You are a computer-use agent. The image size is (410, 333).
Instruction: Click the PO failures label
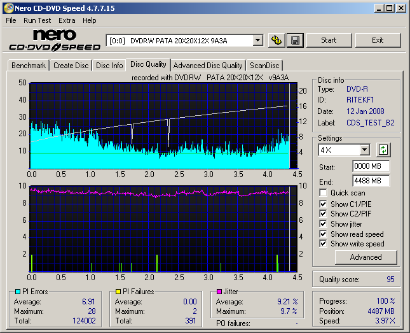233,323
